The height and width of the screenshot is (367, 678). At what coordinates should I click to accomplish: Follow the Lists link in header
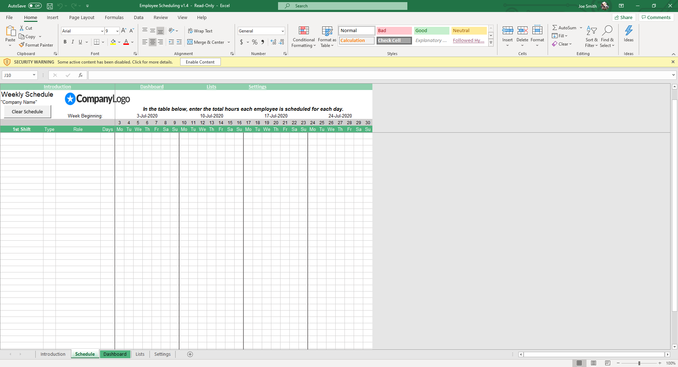click(211, 87)
